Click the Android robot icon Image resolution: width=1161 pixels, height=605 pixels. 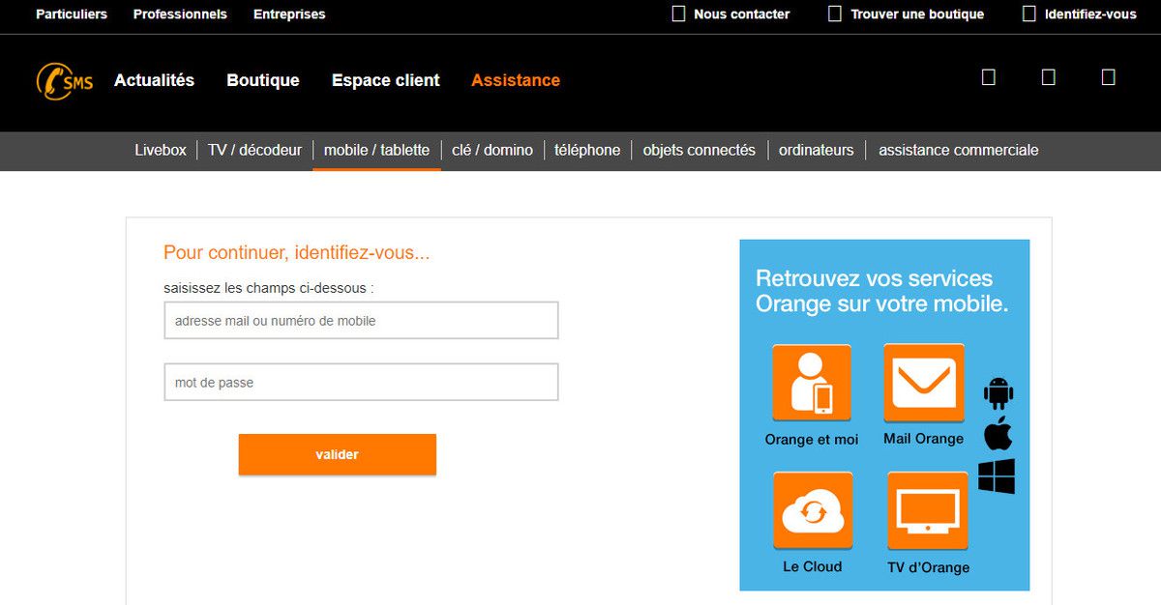[997, 393]
